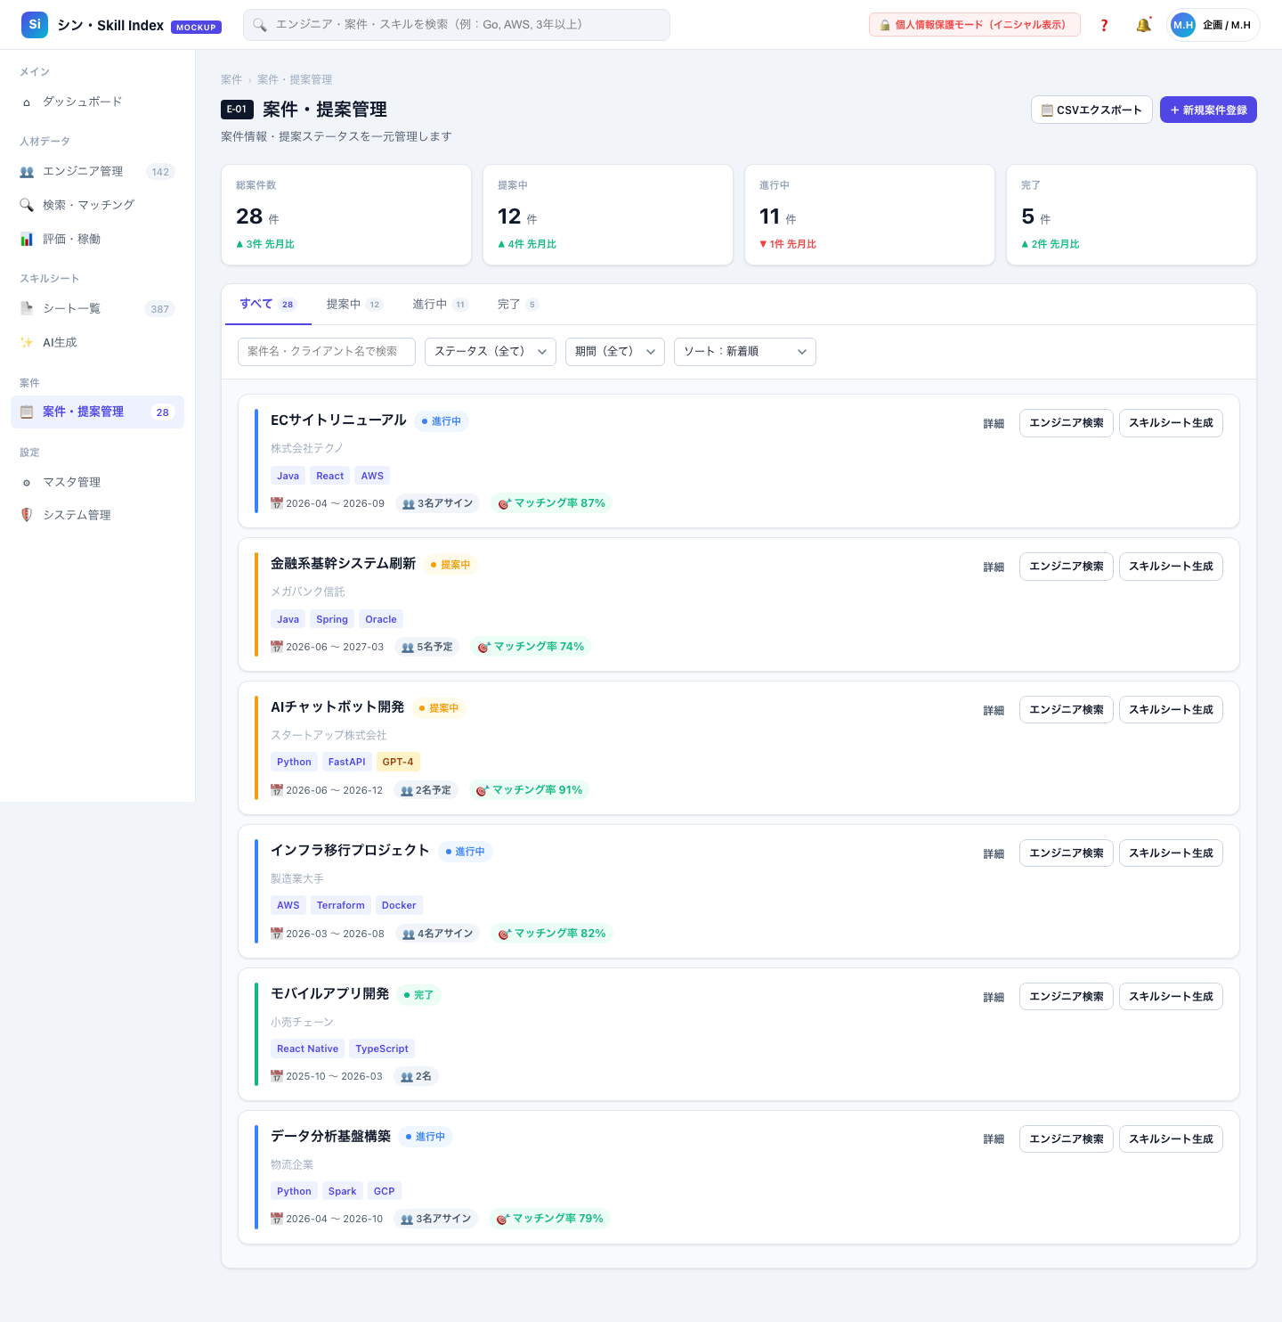The image size is (1282, 1322).
Task: Click エンジニア検索 for インフラ移行プロジェクト
Action: 1067,853
